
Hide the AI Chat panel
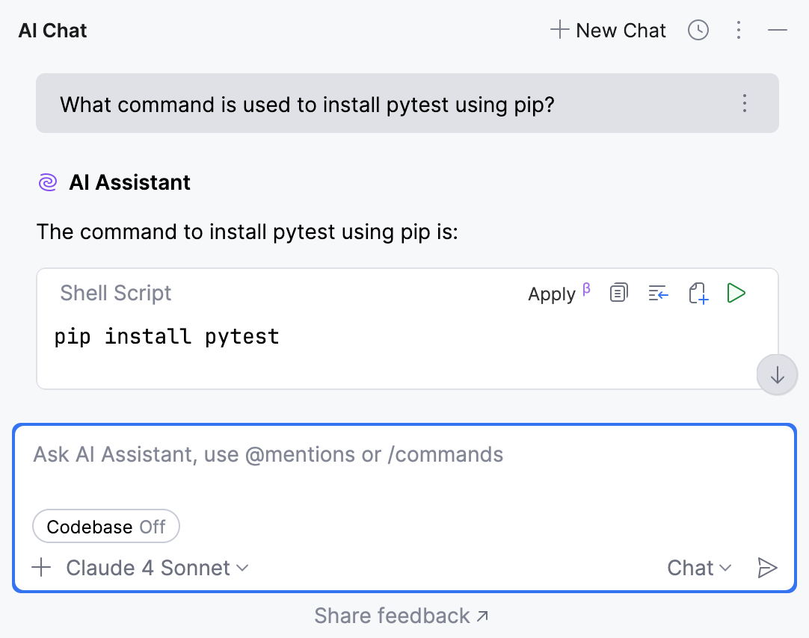(778, 31)
